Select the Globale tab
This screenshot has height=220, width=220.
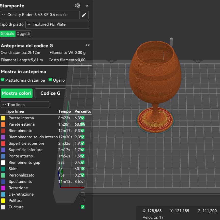pos(8,34)
